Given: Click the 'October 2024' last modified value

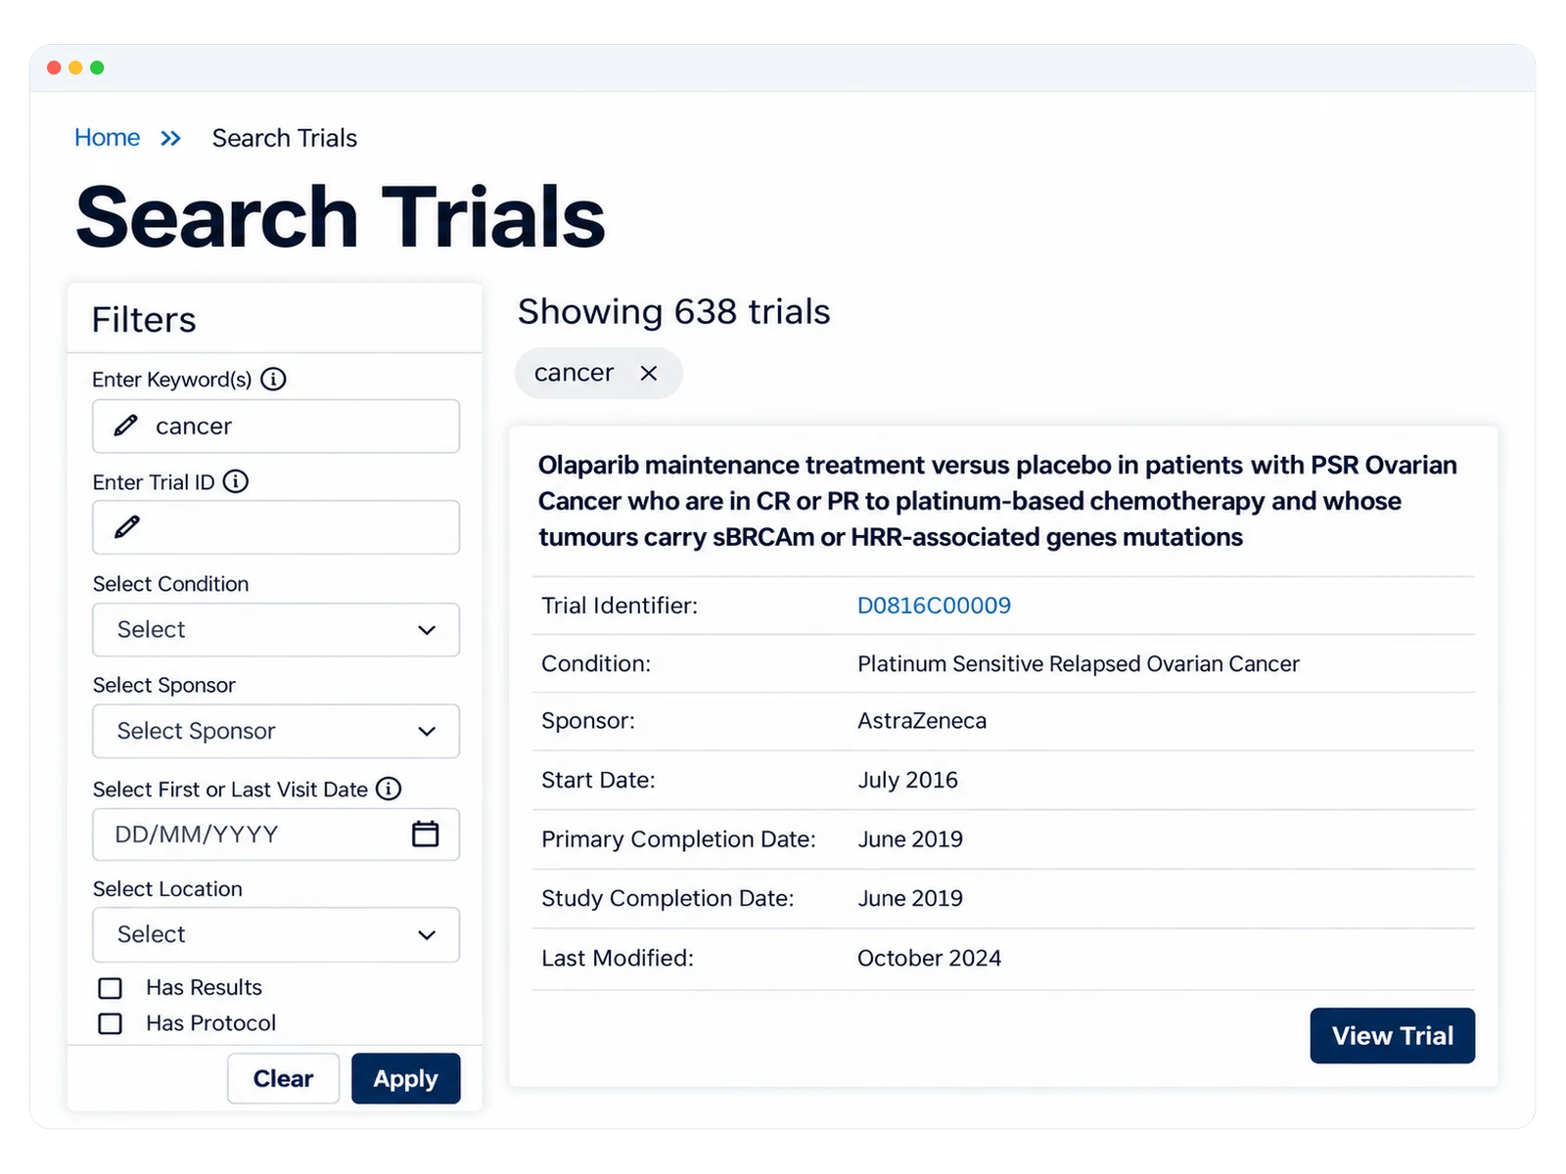Looking at the screenshot, I should pos(929,958).
